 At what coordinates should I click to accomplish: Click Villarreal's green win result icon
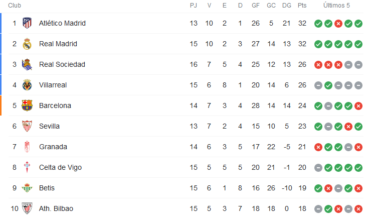click(x=328, y=85)
